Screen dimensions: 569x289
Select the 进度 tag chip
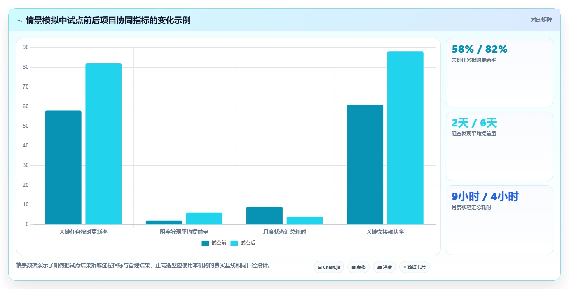384,267
